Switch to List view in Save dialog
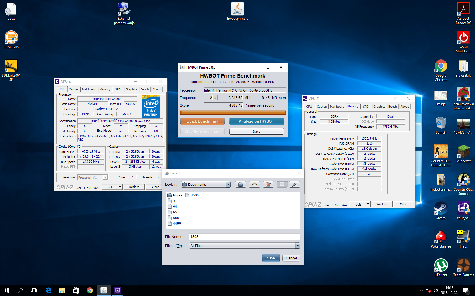This screenshot has height=296, width=475. [282, 184]
